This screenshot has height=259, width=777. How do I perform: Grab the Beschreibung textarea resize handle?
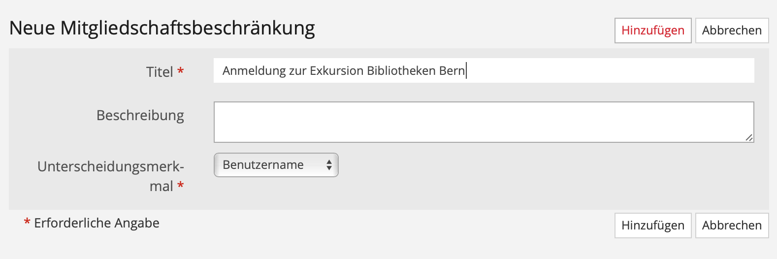[748, 137]
